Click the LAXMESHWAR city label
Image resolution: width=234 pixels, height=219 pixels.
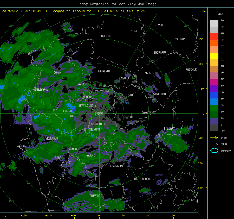[92, 130]
